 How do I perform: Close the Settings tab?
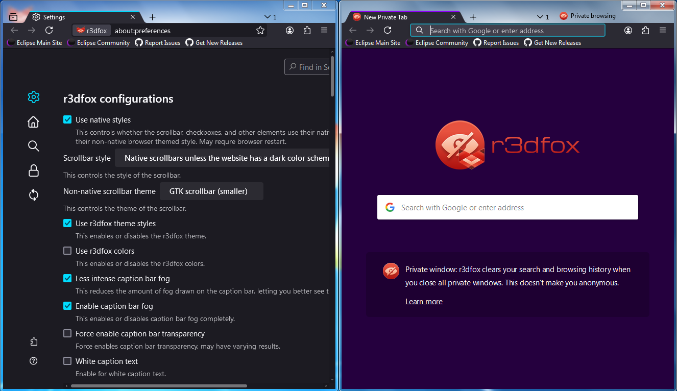[x=133, y=17]
